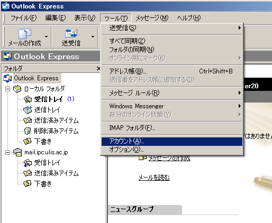Click the メールの作成 compose mail icon

25,33
